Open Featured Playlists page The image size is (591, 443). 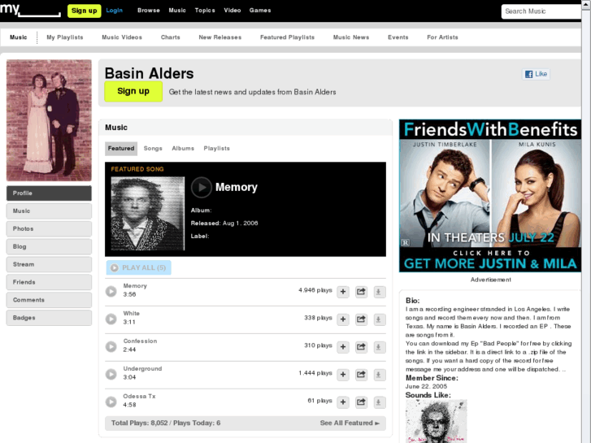coord(287,37)
